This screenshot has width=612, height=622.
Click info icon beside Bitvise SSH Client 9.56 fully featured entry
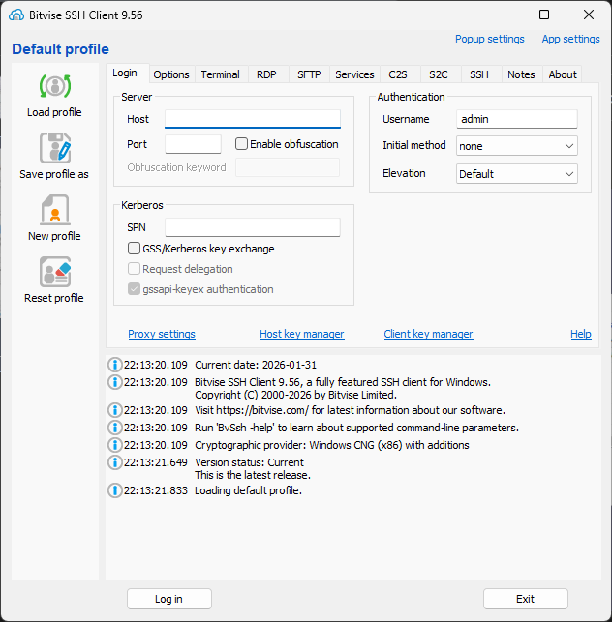pyautogui.click(x=115, y=382)
